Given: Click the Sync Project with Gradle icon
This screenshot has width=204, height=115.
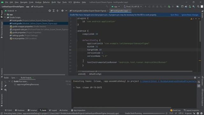Looking at the screenshot, I should 186,6.
